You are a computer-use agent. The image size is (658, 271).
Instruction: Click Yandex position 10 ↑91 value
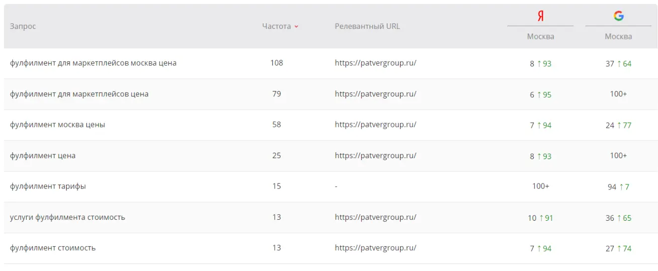click(x=540, y=218)
